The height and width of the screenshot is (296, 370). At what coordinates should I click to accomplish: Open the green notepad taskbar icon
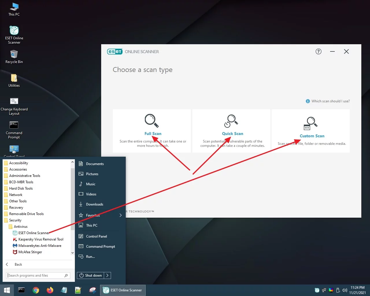pyautogui.click(x=78, y=290)
